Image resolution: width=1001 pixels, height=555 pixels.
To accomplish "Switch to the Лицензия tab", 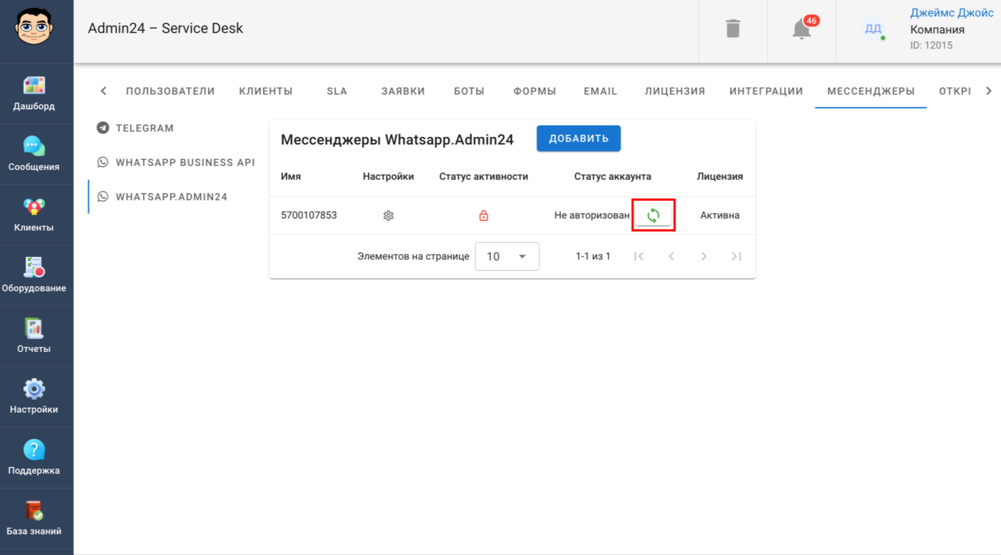I will 675,91.
